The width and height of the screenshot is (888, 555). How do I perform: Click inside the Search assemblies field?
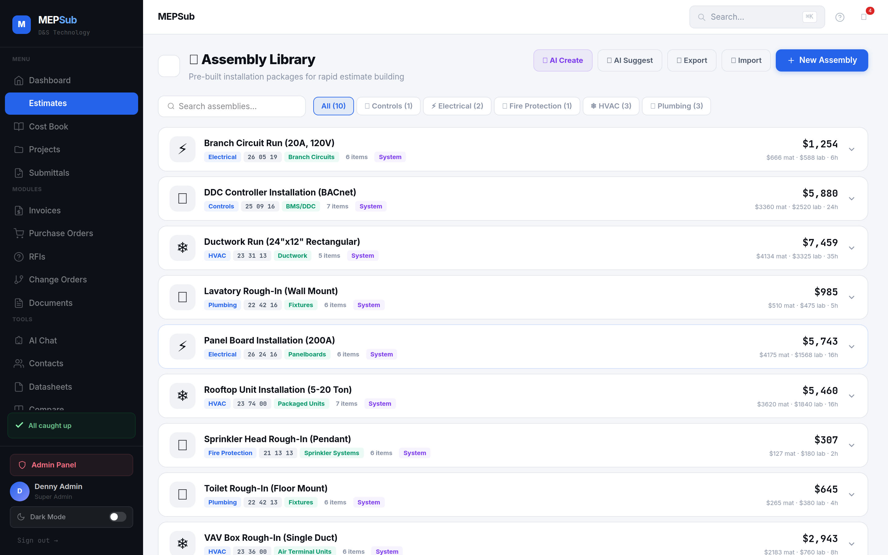(231, 106)
